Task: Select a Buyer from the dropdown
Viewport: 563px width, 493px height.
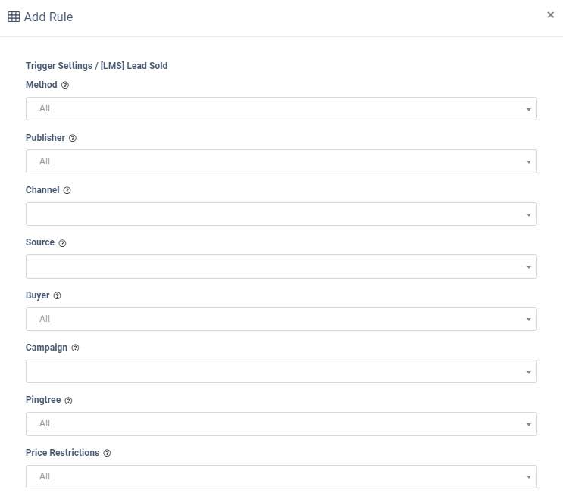Action: click(x=281, y=319)
